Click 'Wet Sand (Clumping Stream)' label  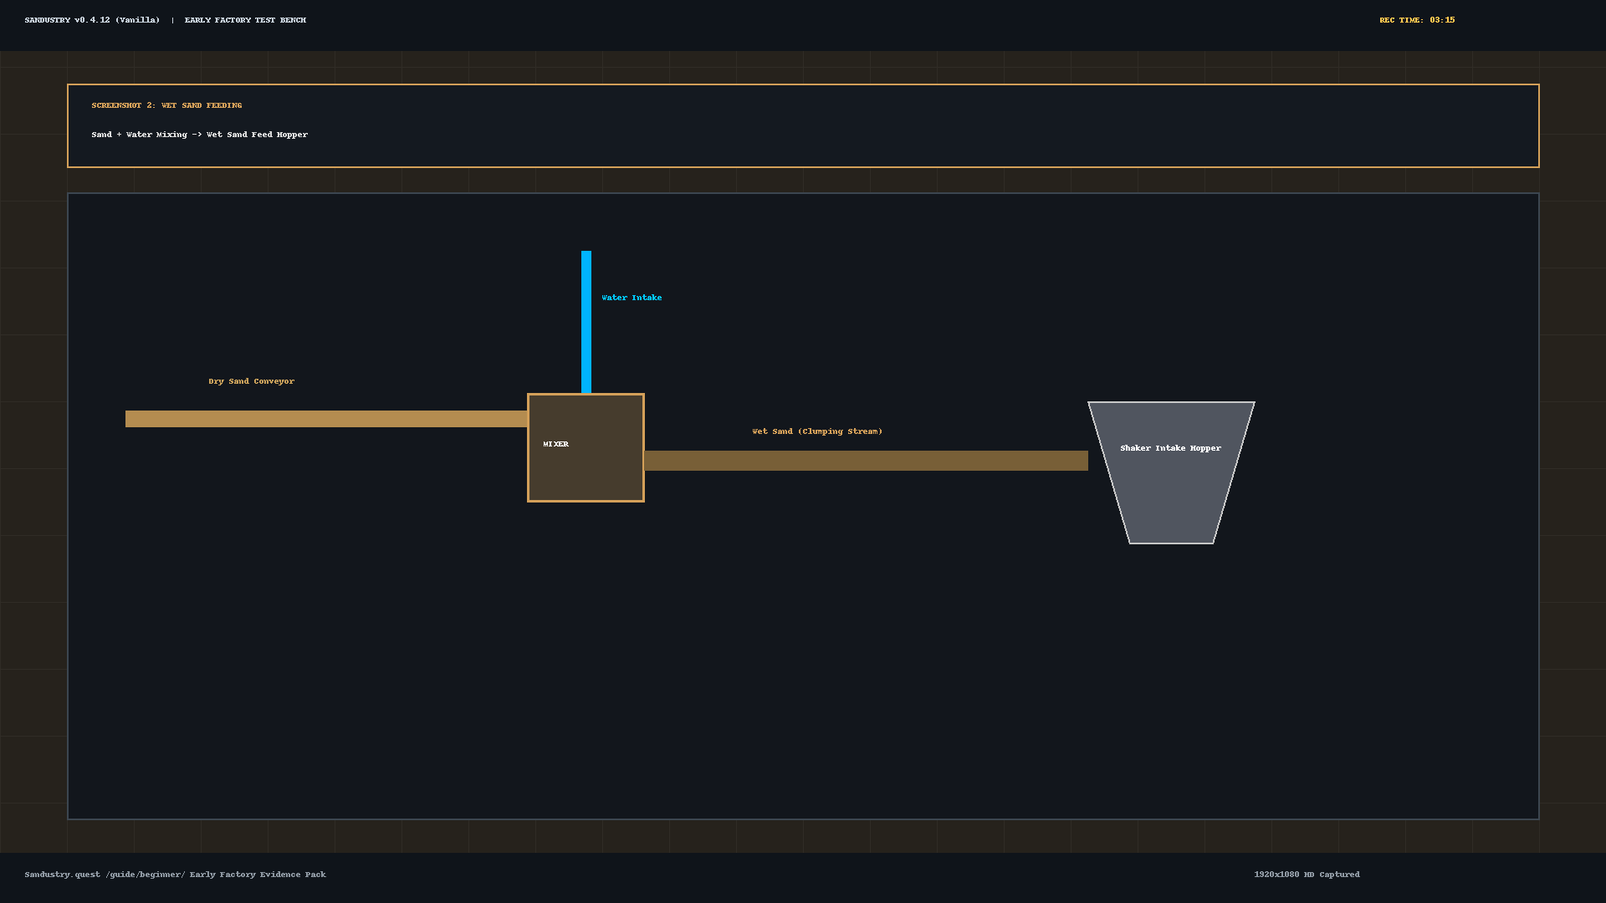coord(817,431)
